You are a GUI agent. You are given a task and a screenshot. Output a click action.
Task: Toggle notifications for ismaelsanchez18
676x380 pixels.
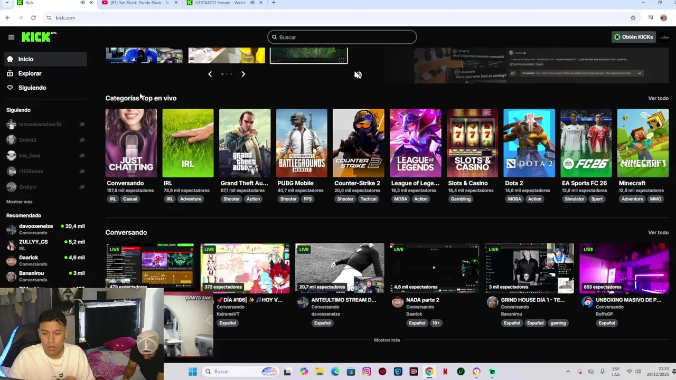[82, 125]
